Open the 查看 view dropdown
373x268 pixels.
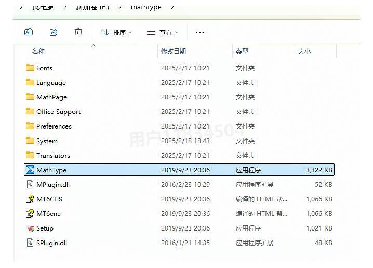pos(163,32)
